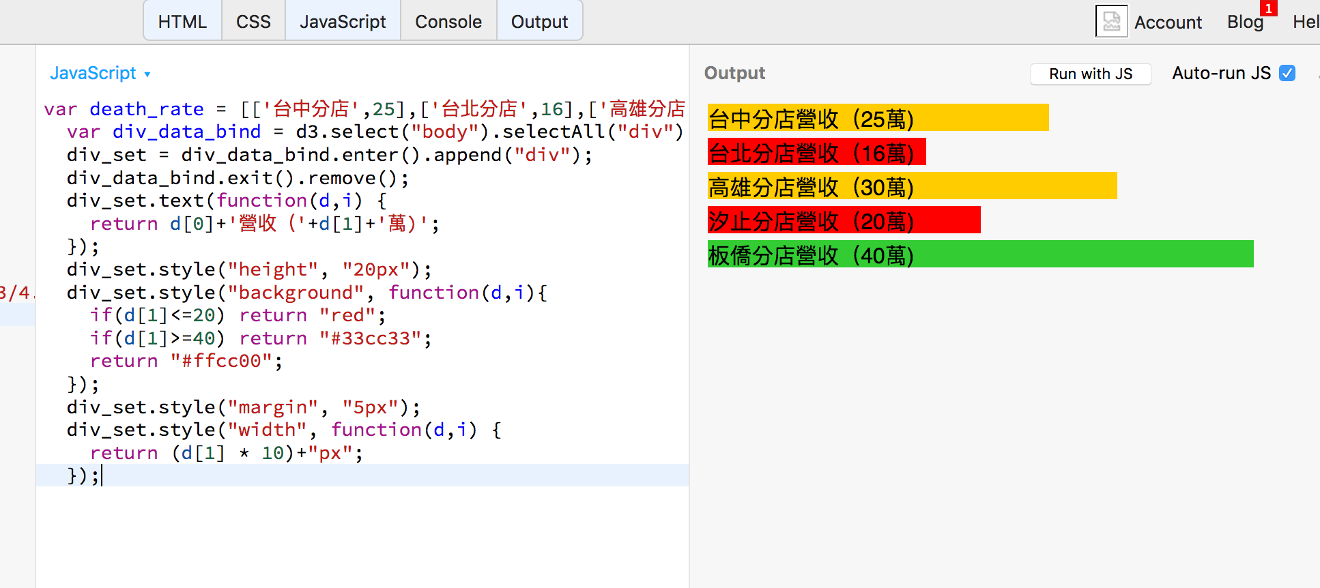Screen dimensions: 1320x588
Task: Disable the Auto-run JS checkbox
Action: tap(1287, 73)
